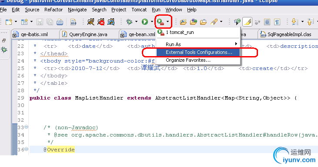Click the Debug bug icon in toolbar
Screen dimensions: 318x167
pos(129,22)
